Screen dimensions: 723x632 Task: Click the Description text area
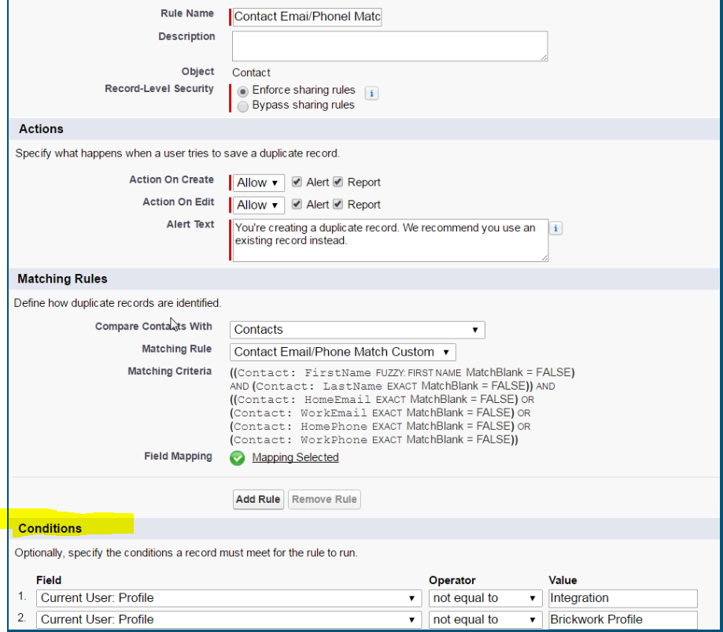click(x=389, y=46)
